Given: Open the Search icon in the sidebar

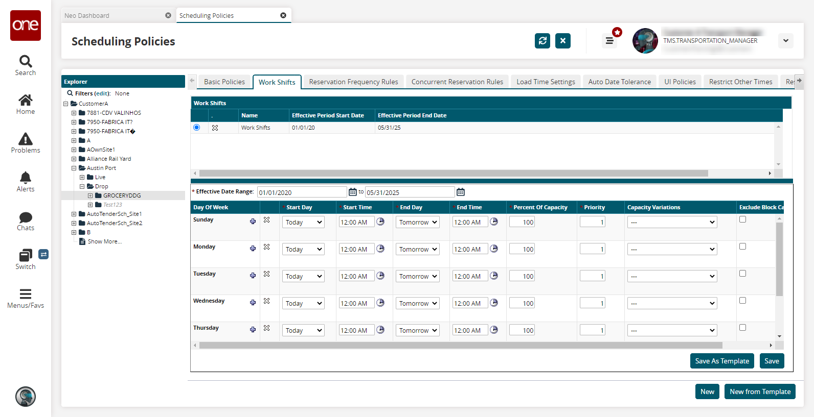Looking at the screenshot, I should tap(26, 62).
